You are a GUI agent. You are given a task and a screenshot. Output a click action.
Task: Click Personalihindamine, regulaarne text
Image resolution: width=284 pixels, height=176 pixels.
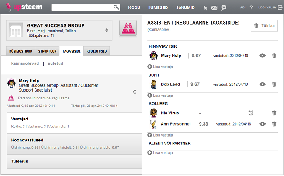pos(44,98)
